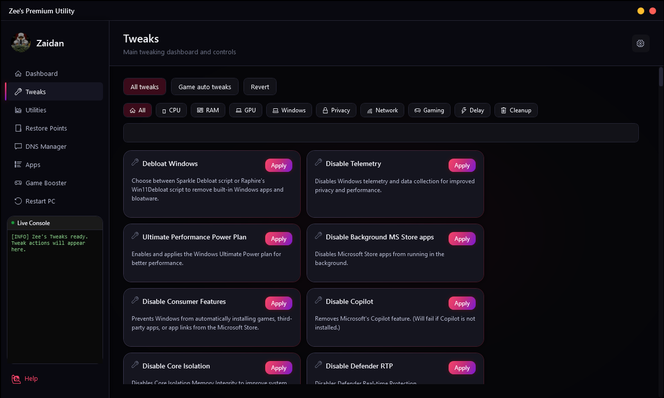The height and width of the screenshot is (398, 664).
Task: Click the vertical scrollbar thumb
Action: tap(661, 77)
